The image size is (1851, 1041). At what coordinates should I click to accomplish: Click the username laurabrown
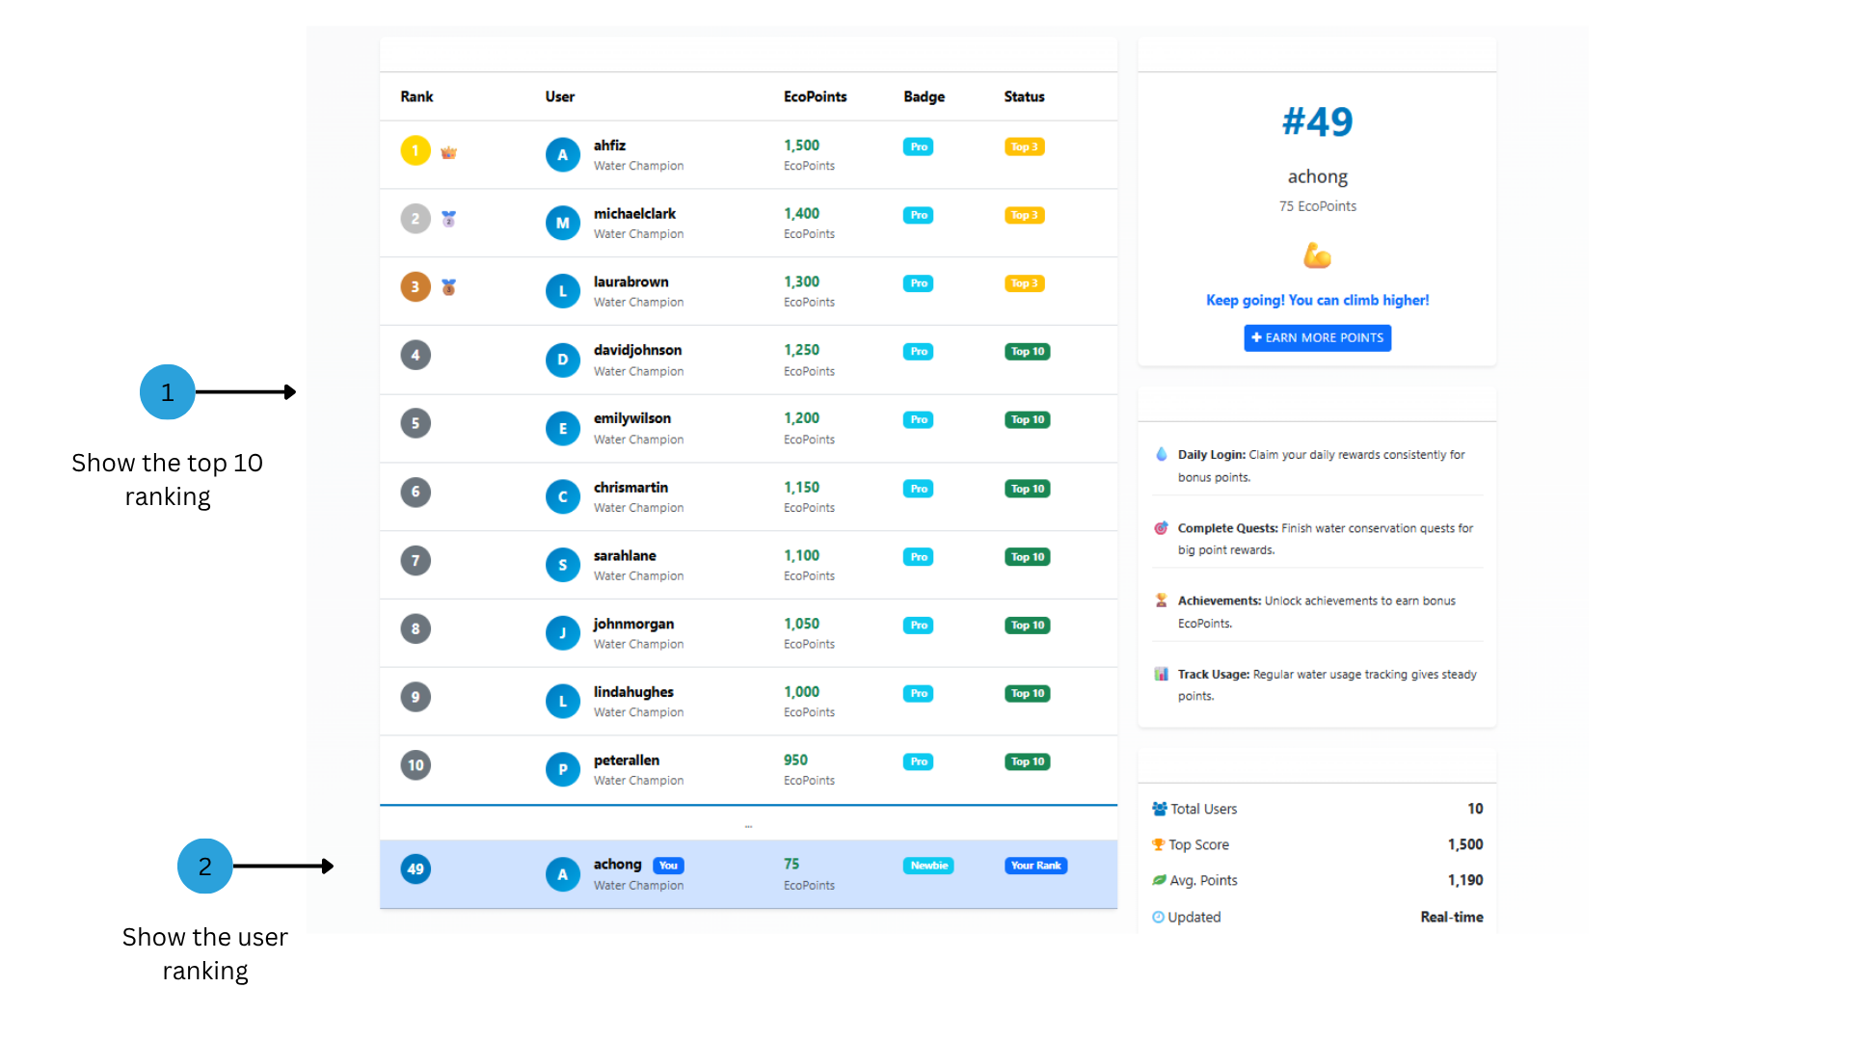pyautogui.click(x=630, y=281)
